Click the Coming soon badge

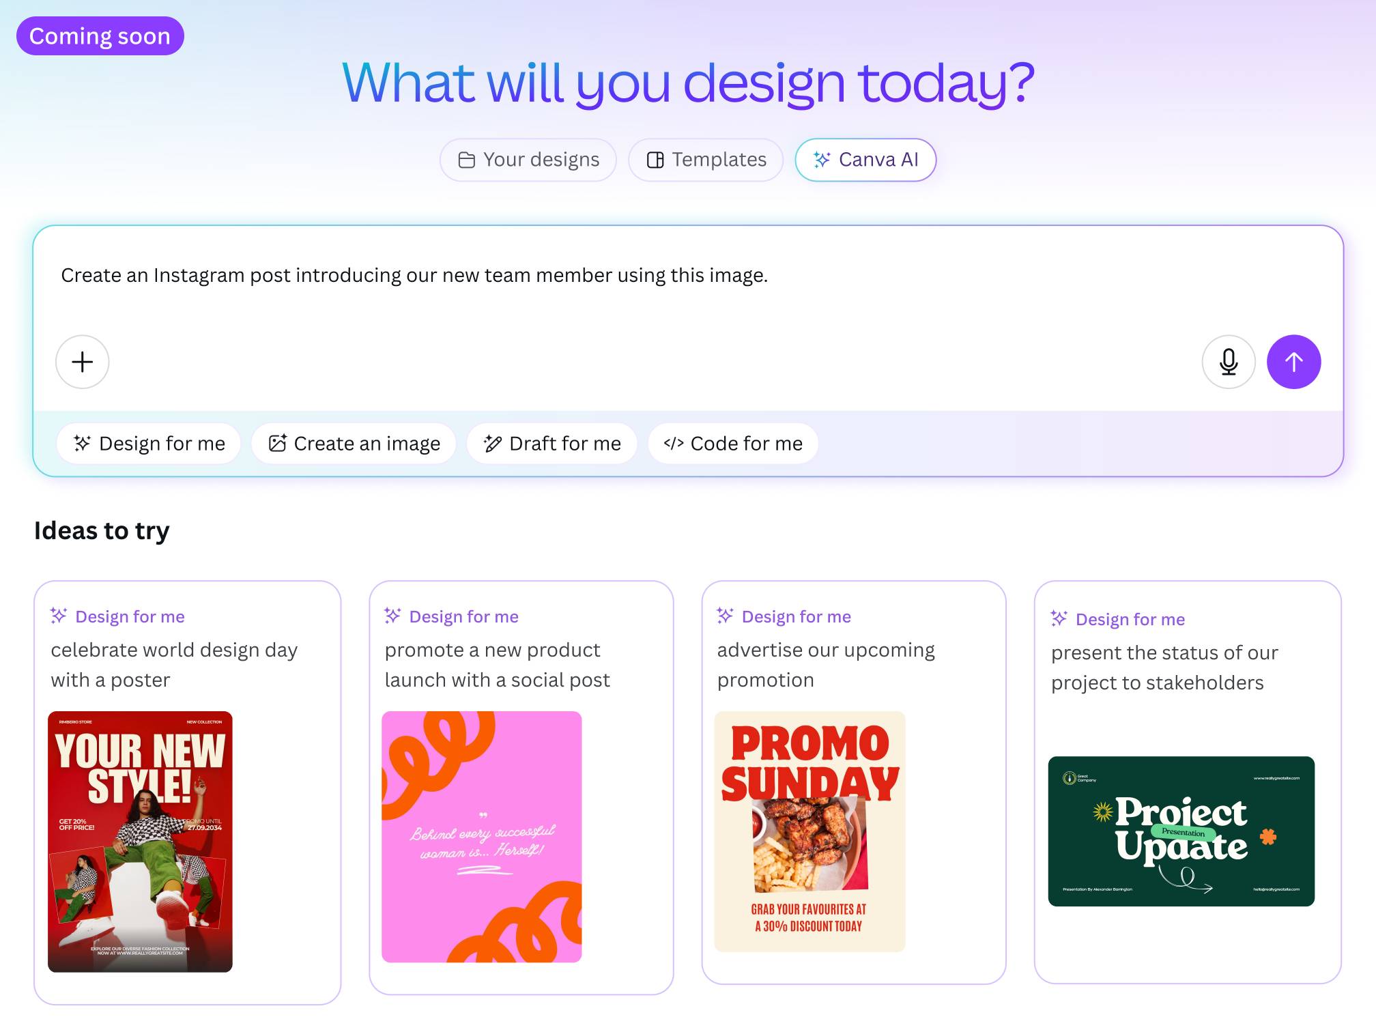tap(99, 35)
